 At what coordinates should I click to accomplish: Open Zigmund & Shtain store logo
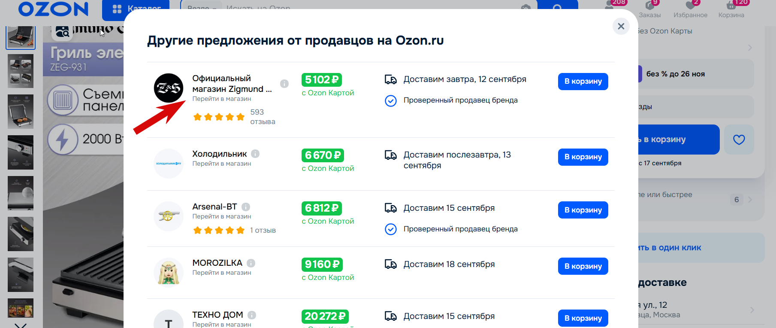[x=169, y=88]
